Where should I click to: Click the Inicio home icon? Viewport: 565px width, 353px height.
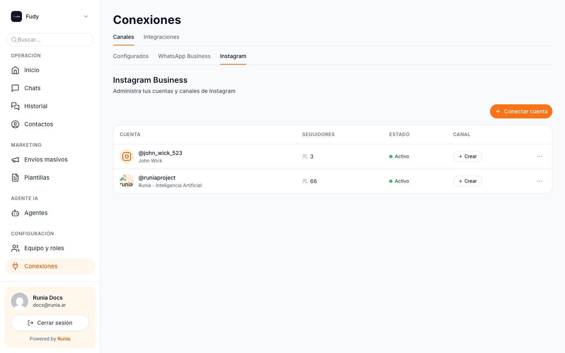(x=15, y=70)
